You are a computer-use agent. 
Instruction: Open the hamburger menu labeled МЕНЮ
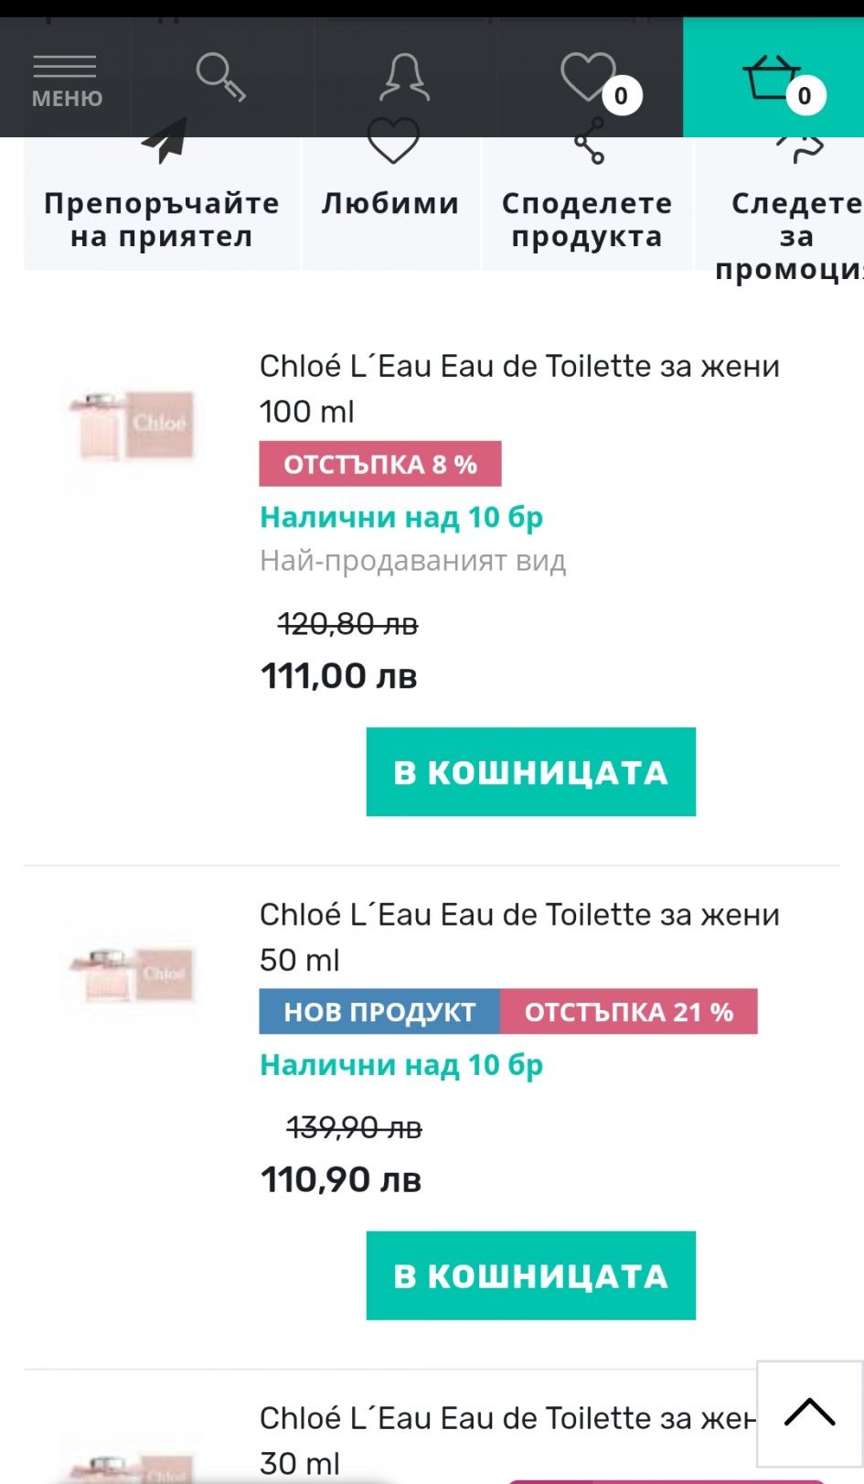click(x=66, y=79)
